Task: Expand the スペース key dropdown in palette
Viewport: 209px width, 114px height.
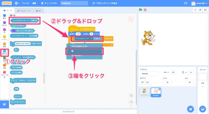Action: point(21,57)
